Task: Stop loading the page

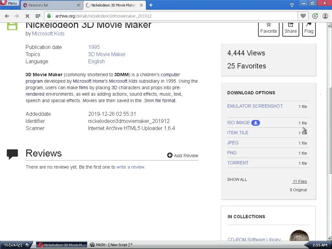Action: pyautogui.click(x=27, y=16)
